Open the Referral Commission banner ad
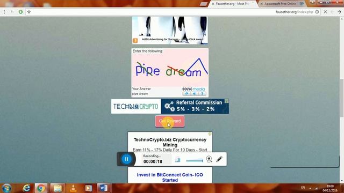The image size is (344, 193). 195,106
